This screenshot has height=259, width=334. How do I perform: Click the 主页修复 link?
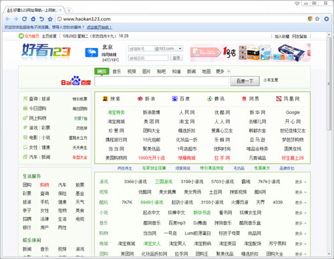tap(49, 36)
